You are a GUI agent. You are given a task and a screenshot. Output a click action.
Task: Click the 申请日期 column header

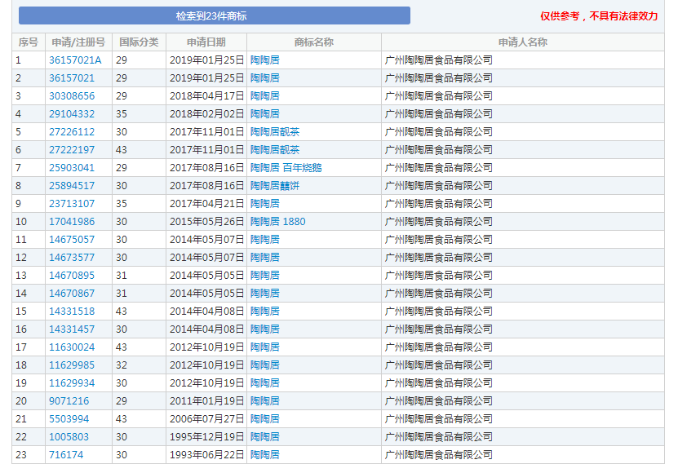(x=206, y=42)
